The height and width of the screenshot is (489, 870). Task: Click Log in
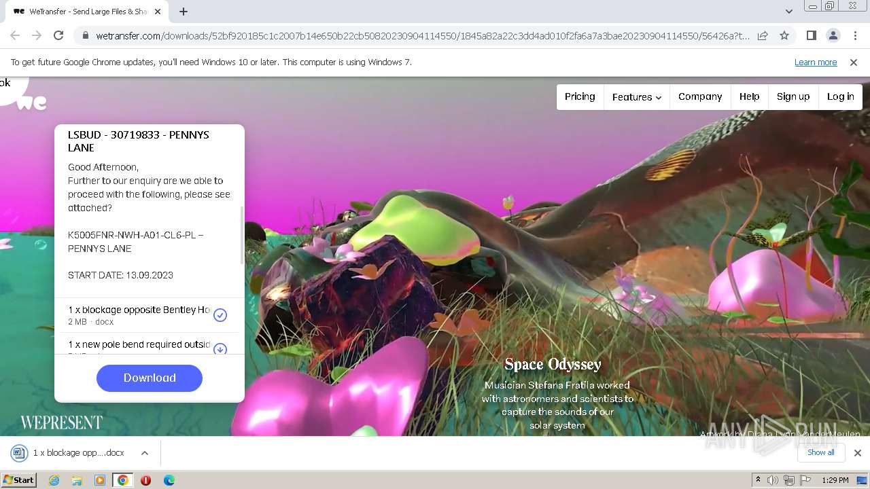click(x=840, y=96)
